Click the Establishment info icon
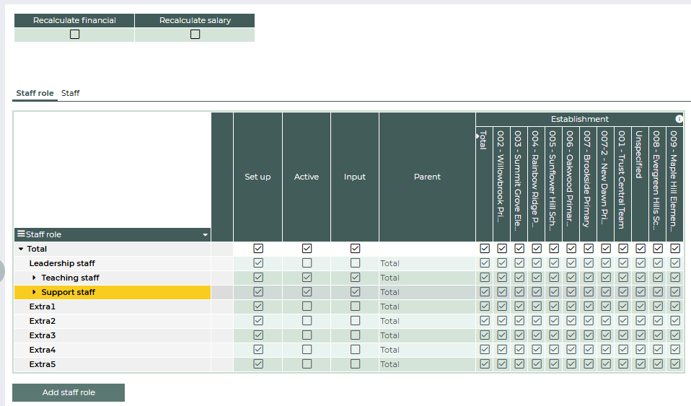Image resolution: width=691 pixels, height=406 pixels. (679, 119)
